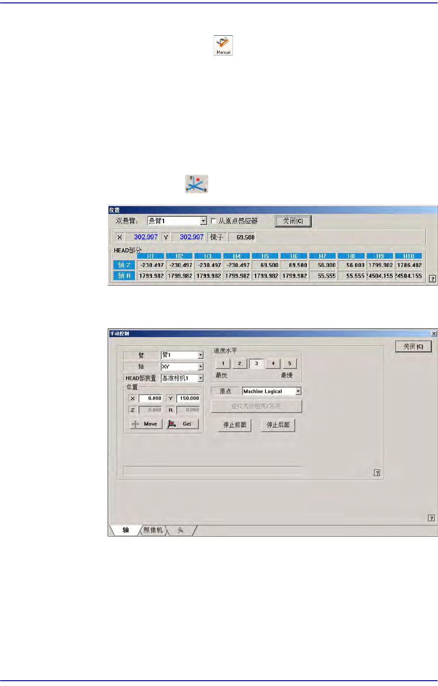Click the 停止前面 button
The width and height of the screenshot is (438, 686).
234,425
